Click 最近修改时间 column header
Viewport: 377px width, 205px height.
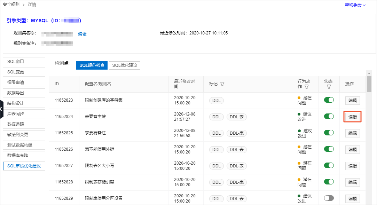coord(184,84)
